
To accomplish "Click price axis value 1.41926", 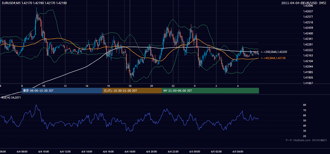I will pos(308,78).
